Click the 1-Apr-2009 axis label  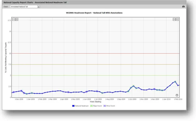click(x=64, y=99)
